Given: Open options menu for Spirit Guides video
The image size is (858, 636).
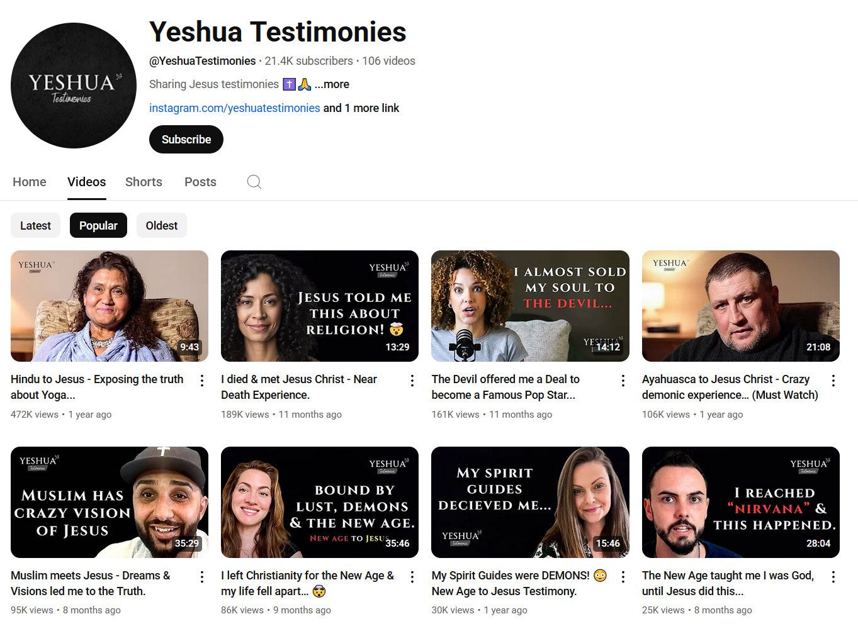Looking at the screenshot, I should [623, 577].
